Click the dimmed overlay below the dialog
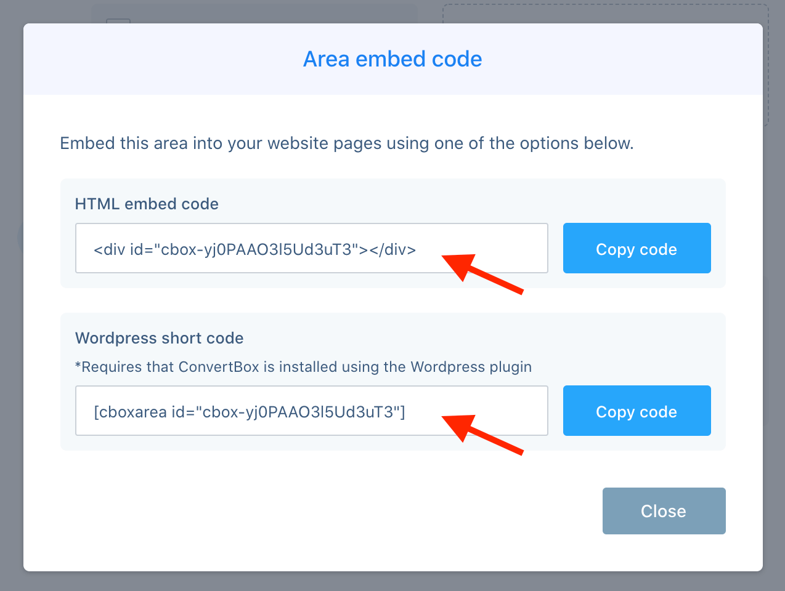Viewport: 785px width, 591px height. [392, 581]
